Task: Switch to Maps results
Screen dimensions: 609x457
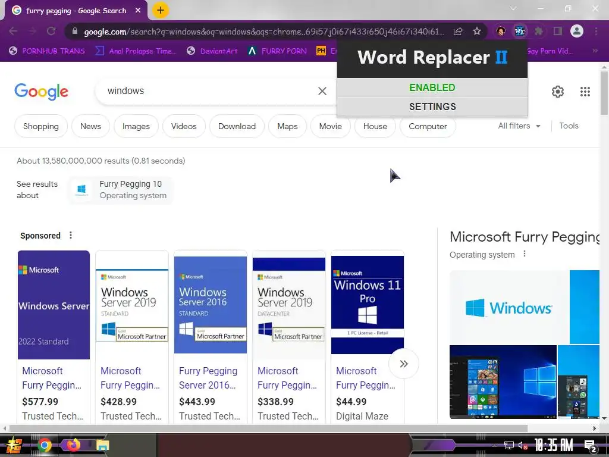Action: coord(287,126)
